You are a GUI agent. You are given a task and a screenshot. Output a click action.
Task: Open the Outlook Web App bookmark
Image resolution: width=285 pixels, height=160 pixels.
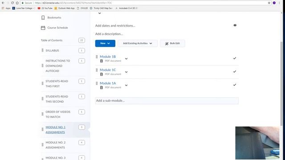click(x=65, y=8)
